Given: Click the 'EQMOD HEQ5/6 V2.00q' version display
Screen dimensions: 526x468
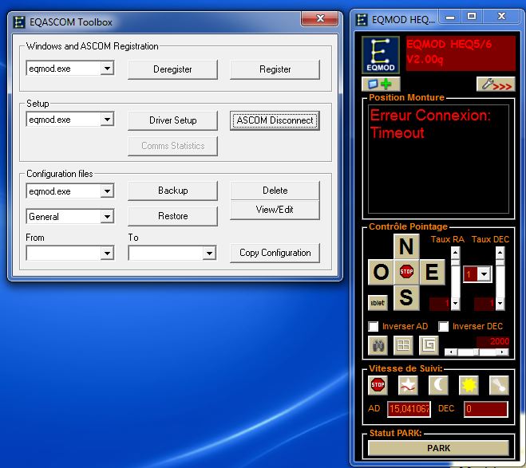Looking at the screenshot, I should tap(461, 53).
